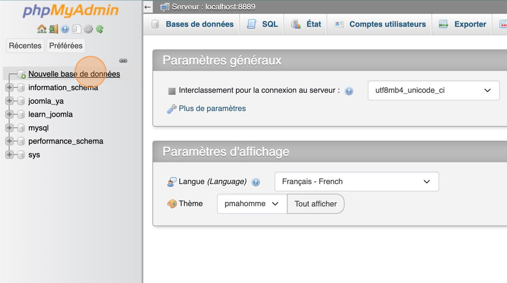The image size is (507, 283).
Task: Click the Plus de paramètres link
Action: (212, 108)
